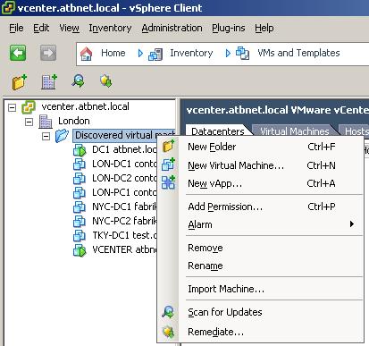Screen dimensions: 369x346
Task: Choose Scan for Updates menu entry
Action: (x=261, y=312)
